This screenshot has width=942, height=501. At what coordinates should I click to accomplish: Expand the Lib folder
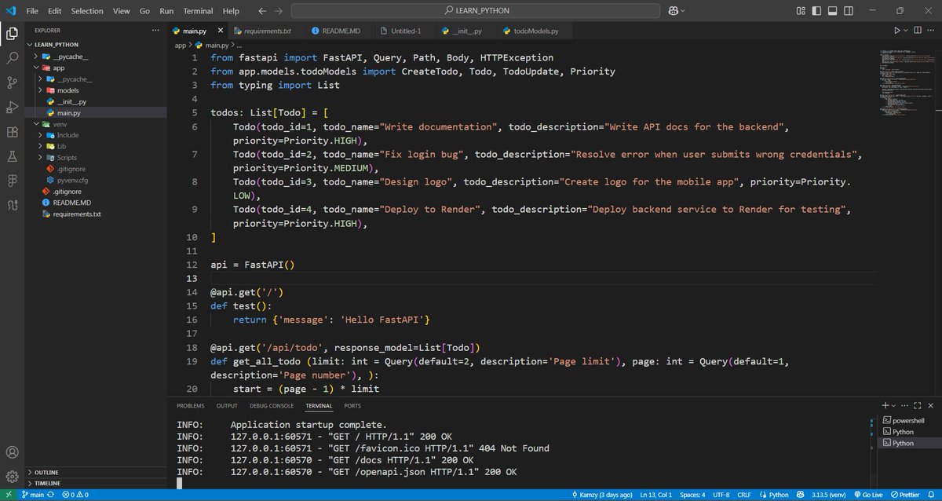(x=96, y=146)
